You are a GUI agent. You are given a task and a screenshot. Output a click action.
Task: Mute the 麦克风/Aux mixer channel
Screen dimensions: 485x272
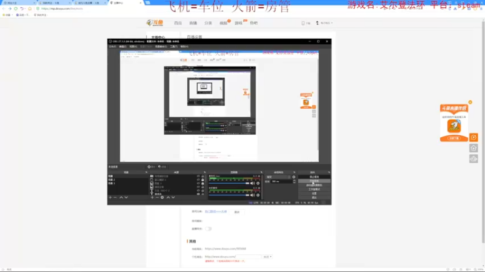252,183
